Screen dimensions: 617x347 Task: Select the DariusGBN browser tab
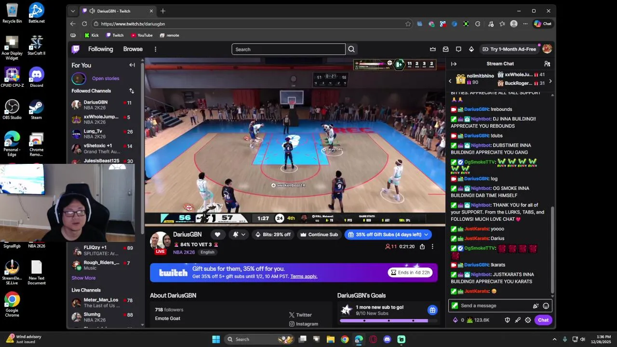pyautogui.click(x=118, y=11)
